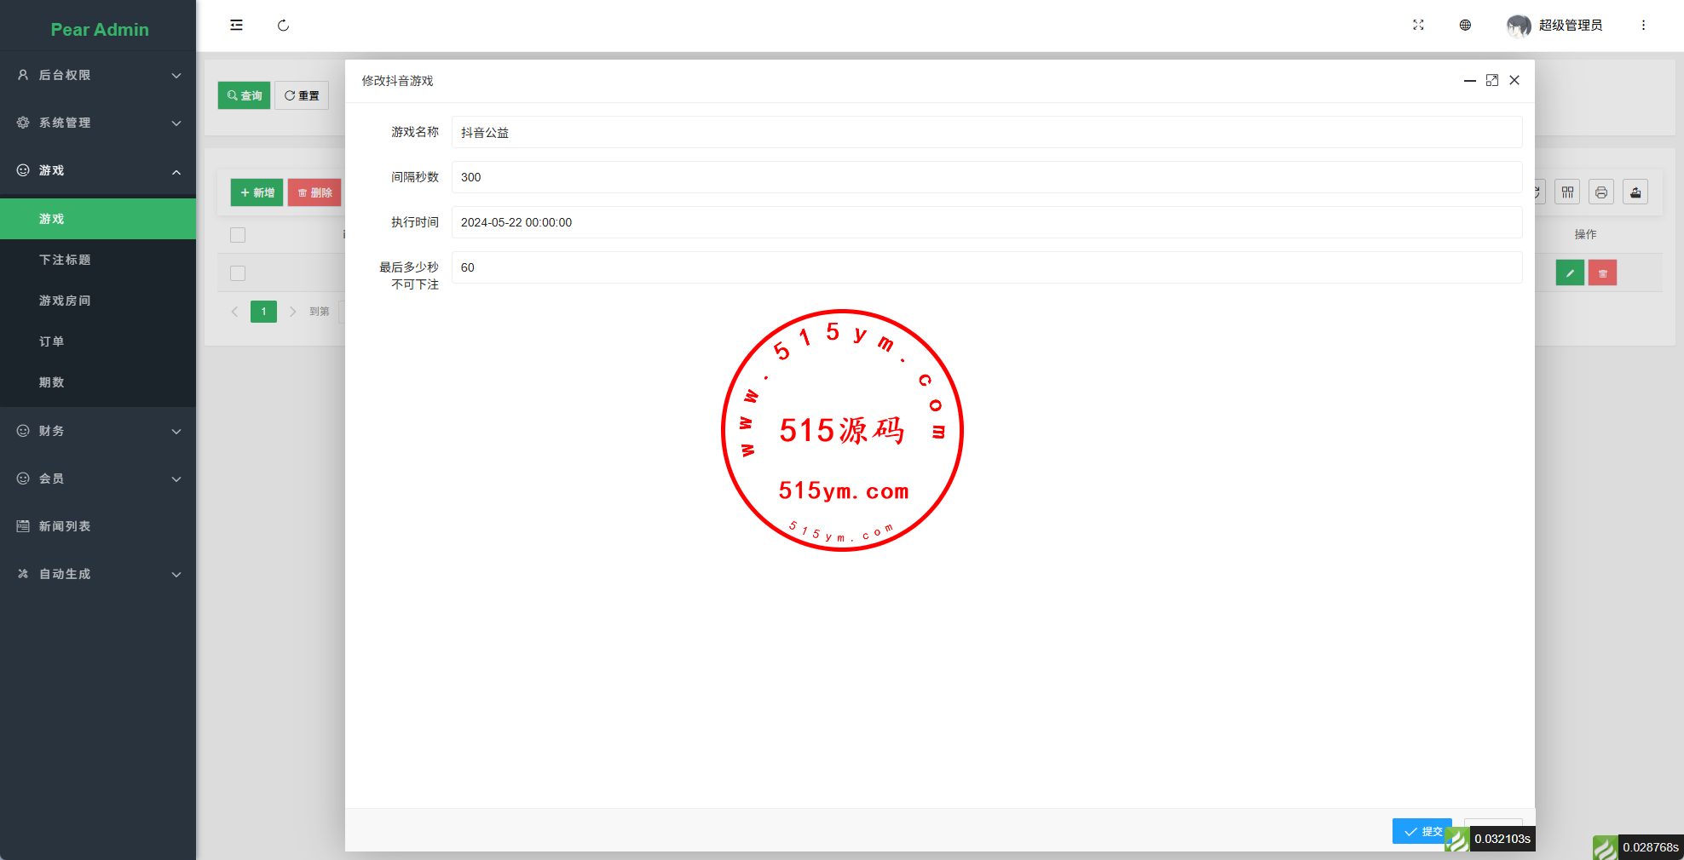
Task: Open the globe language icon
Action: [1465, 26]
